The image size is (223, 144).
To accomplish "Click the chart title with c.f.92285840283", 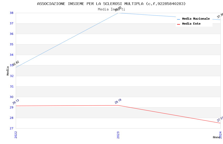I will tap(111, 4).
